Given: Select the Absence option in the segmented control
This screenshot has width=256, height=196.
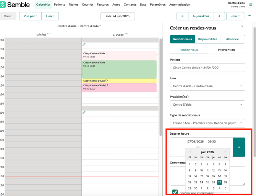Looking at the screenshot, I should [232, 39].
